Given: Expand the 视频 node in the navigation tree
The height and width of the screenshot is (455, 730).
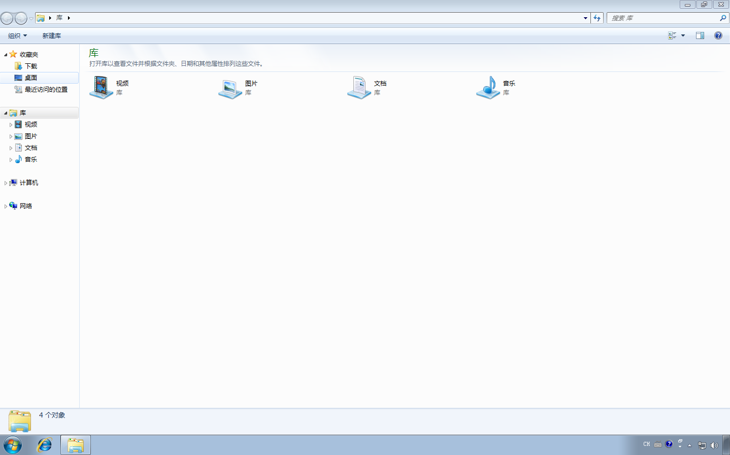Looking at the screenshot, I should pyautogui.click(x=11, y=125).
